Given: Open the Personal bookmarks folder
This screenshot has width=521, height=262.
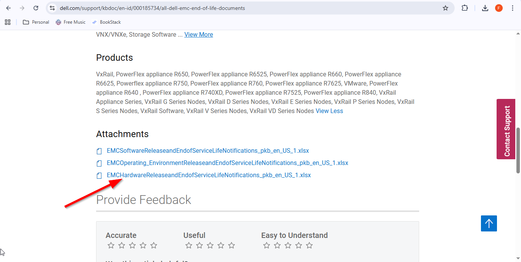Looking at the screenshot, I should pyautogui.click(x=36, y=22).
